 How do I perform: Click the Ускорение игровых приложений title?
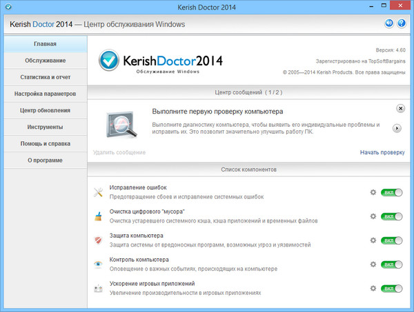152,284
